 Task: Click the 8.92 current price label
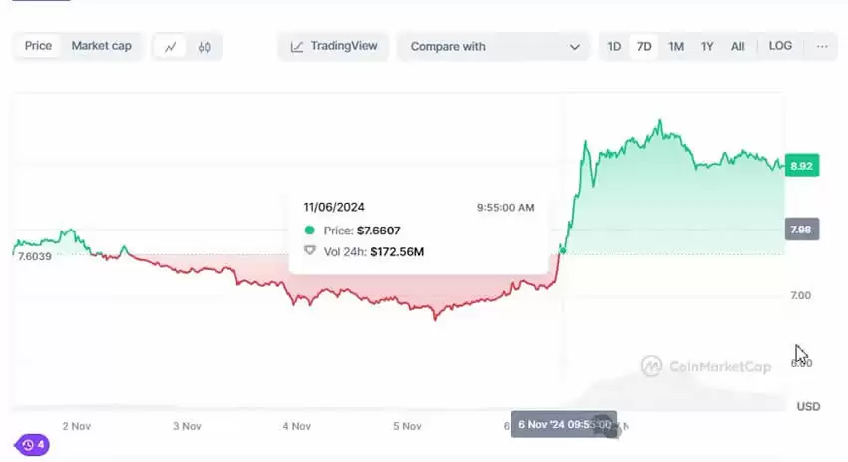pyautogui.click(x=800, y=167)
